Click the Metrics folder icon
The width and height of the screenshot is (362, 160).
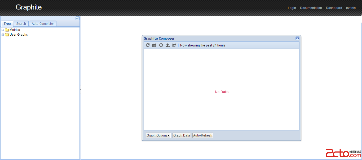click(7, 30)
